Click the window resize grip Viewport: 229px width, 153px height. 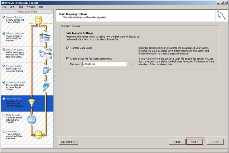(x=227, y=151)
